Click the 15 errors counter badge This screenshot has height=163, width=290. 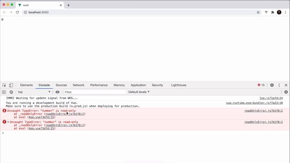point(261,85)
